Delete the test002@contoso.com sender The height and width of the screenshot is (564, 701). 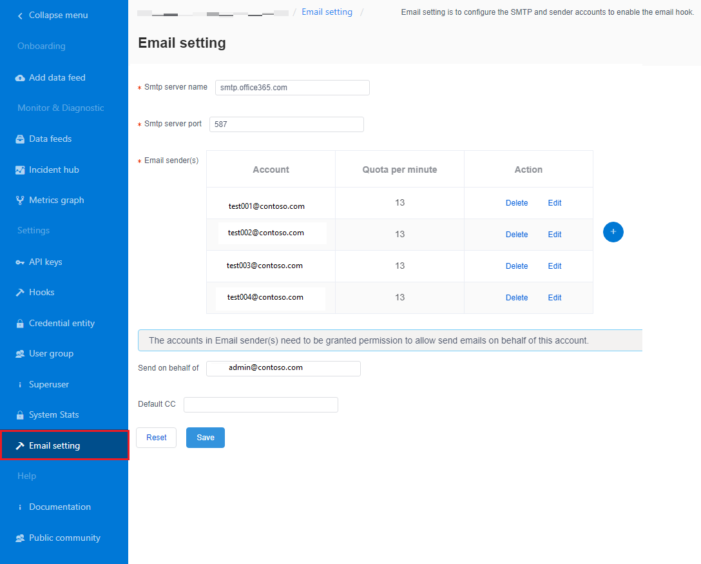[x=516, y=234]
